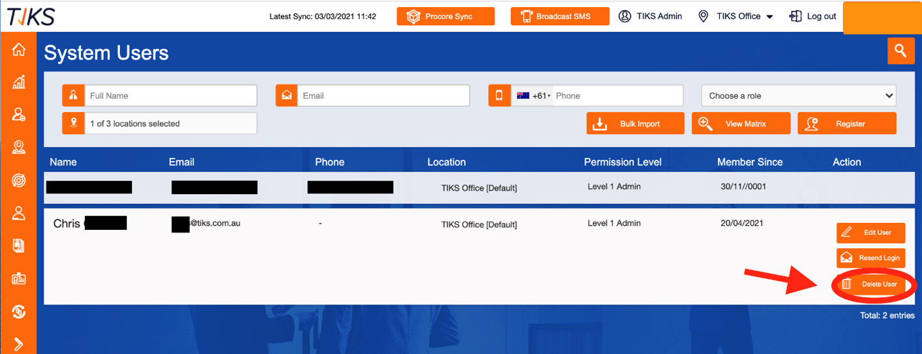This screenshot has height=354, width=922.
Task: Open the Choose a role dropdown
Action: 799,96
